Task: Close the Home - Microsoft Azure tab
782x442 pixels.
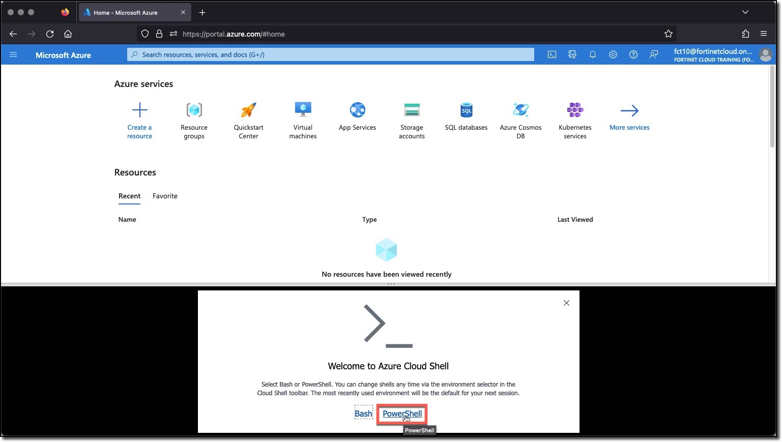Action: [x=183, y=12]
